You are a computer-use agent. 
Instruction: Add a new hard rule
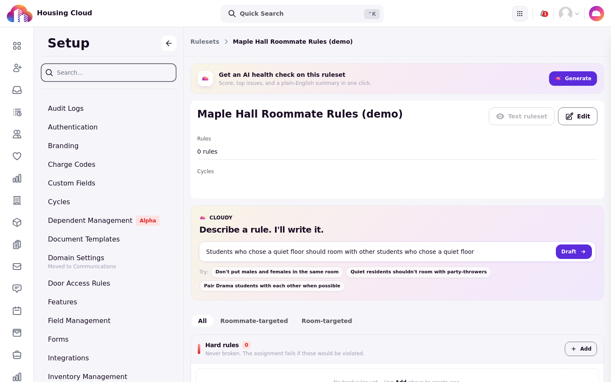581,349
